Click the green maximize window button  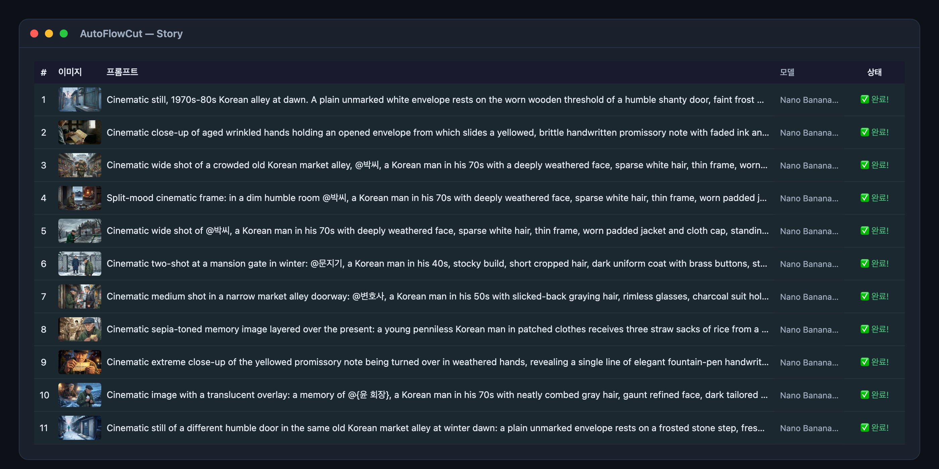(x=64, y=33)
